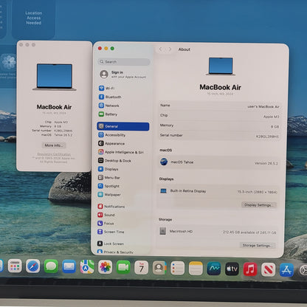
Task: Focus the settings Search field
Action: pyautogui.click(x=124, y=62)
